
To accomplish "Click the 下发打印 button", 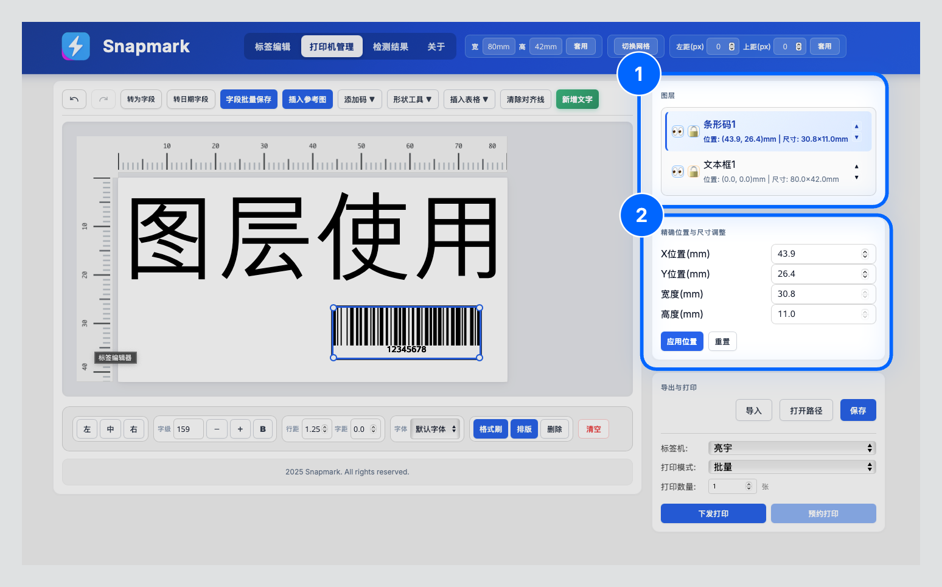I will click(713, 513).
